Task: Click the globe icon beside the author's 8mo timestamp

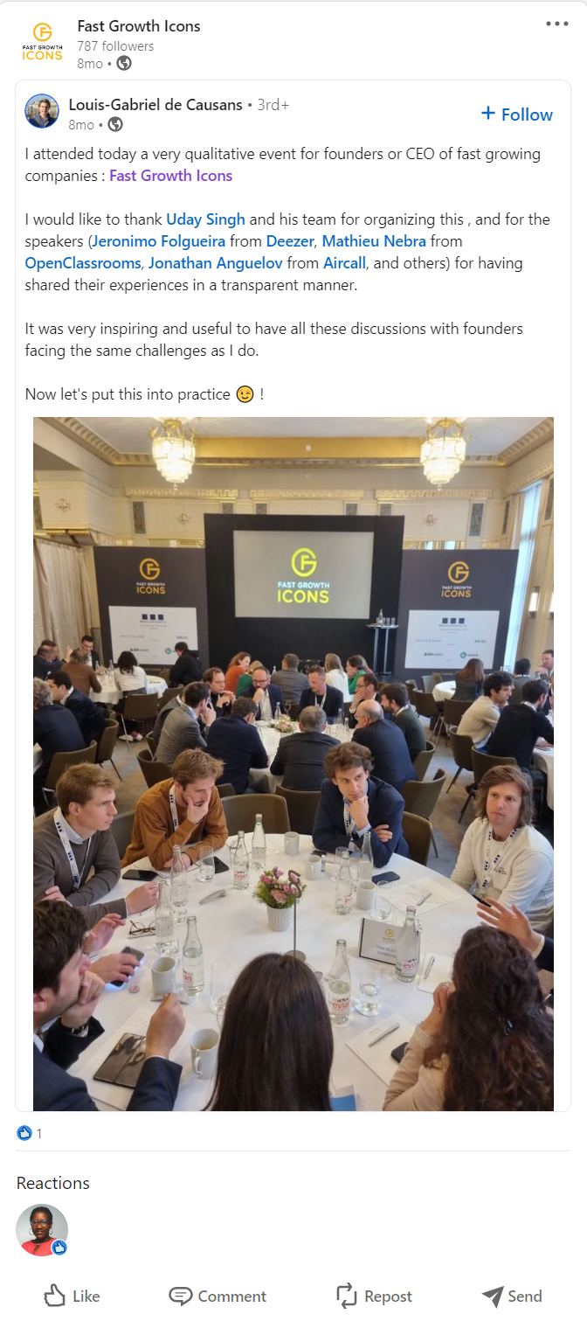Action: click(115, 124)
